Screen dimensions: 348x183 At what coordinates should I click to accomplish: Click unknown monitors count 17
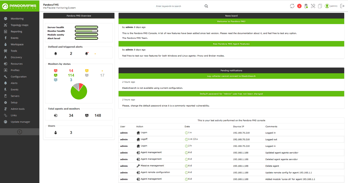click(x=102, y=75)
